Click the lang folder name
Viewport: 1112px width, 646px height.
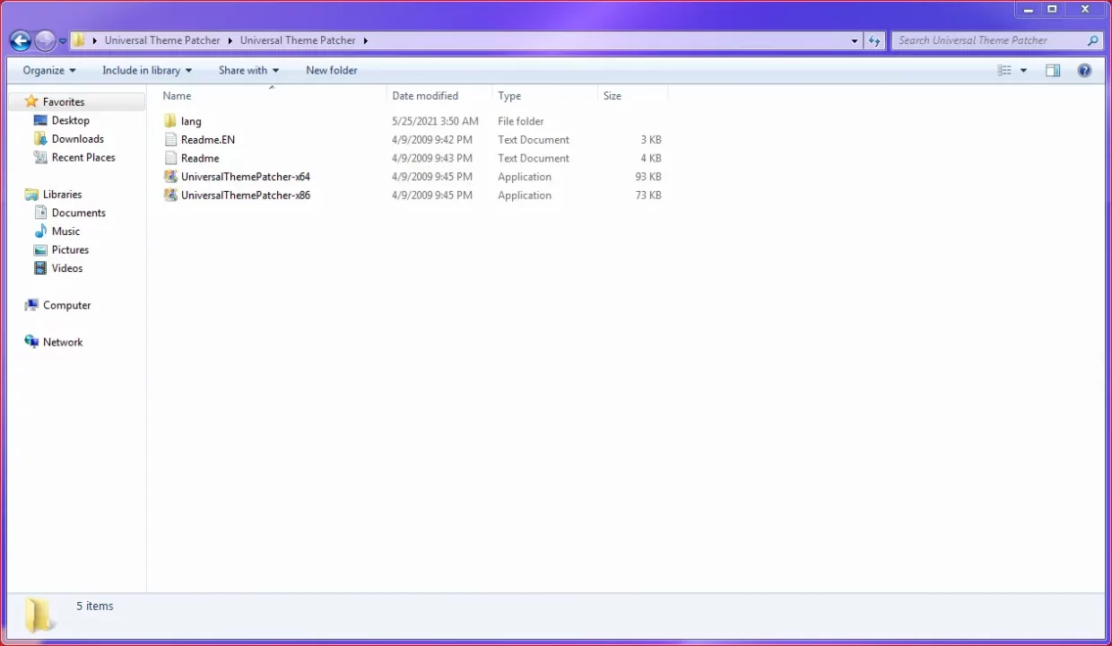click(x=191, y=121)
